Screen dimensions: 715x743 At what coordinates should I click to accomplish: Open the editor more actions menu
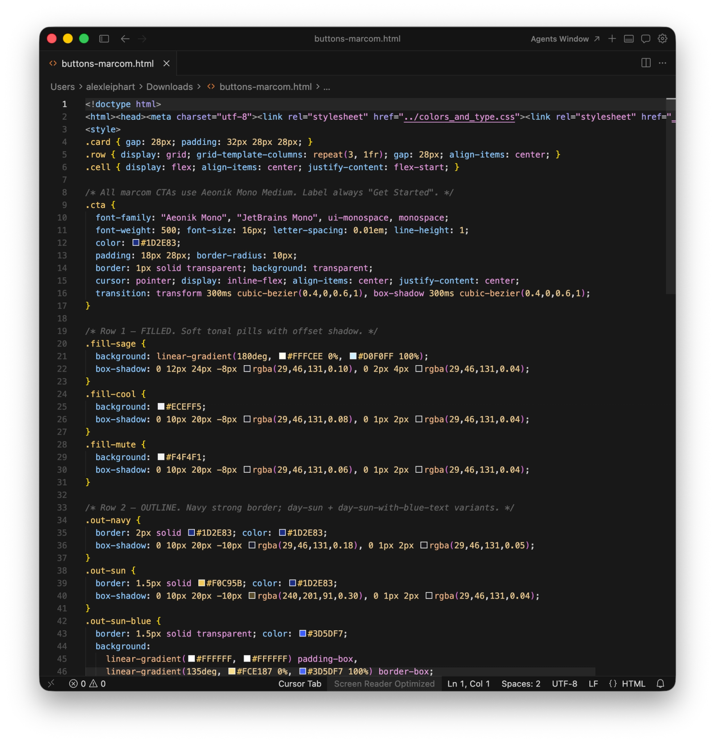coord(662,63)
